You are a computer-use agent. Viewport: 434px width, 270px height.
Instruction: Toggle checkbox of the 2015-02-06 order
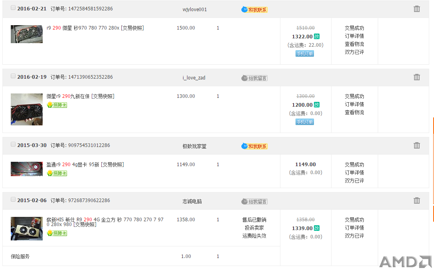(x=13, y=199)
